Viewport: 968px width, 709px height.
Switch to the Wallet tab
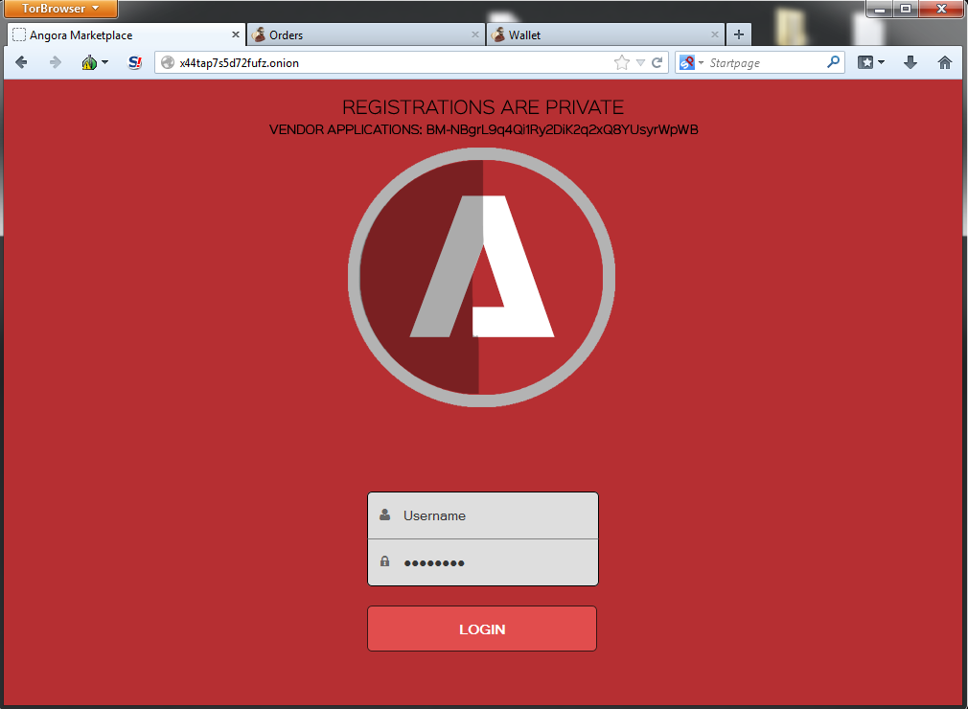tap(606, 35)
